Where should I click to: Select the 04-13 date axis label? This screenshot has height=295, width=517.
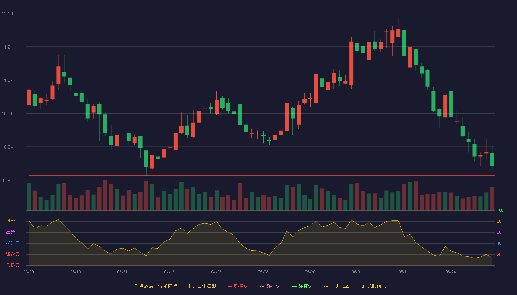[170, 272]
